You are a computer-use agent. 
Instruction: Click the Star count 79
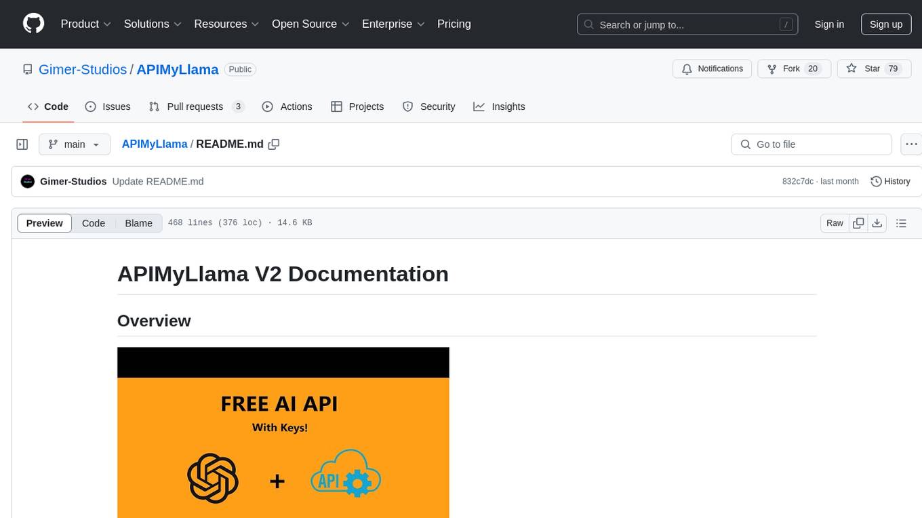pos(893,69)
